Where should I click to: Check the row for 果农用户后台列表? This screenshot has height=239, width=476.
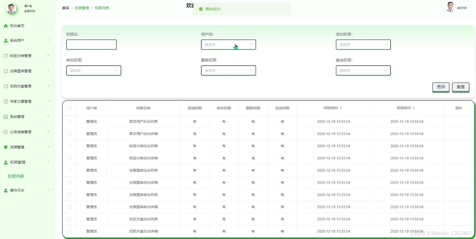tap(69, 122)
